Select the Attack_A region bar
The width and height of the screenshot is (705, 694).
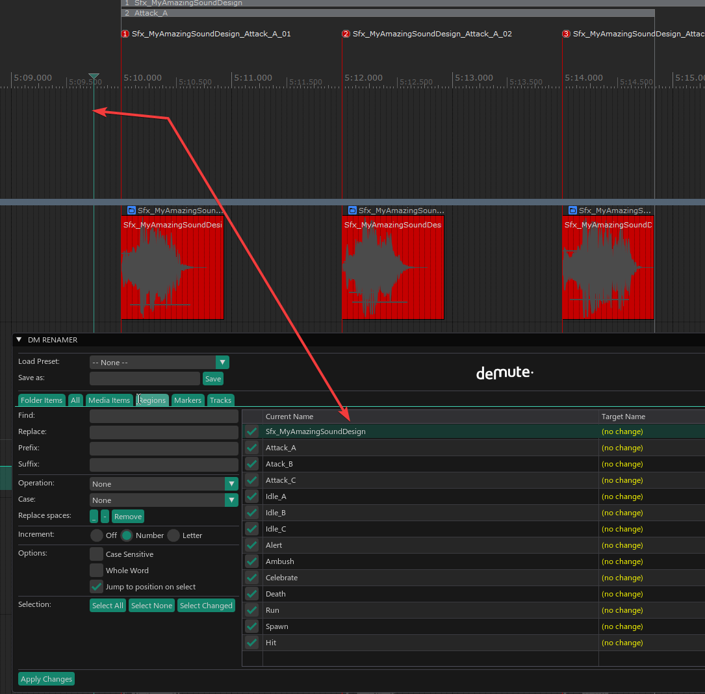[x=387, y=13]
